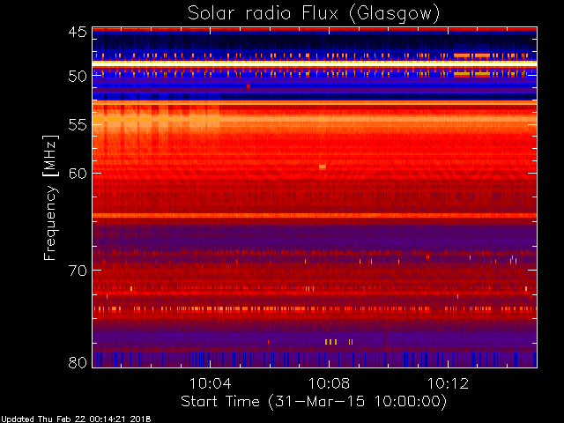The image size is (564, 423).
Task: Click the bright yellow-white band near 49 MHz
Action: click(x=315, y=63)
